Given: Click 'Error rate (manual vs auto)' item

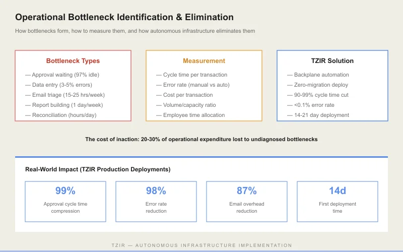Looking at the screenshot, I should 193,85.
